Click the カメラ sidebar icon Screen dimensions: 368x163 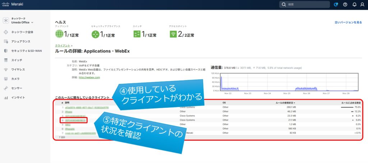(x=6, y=79)
